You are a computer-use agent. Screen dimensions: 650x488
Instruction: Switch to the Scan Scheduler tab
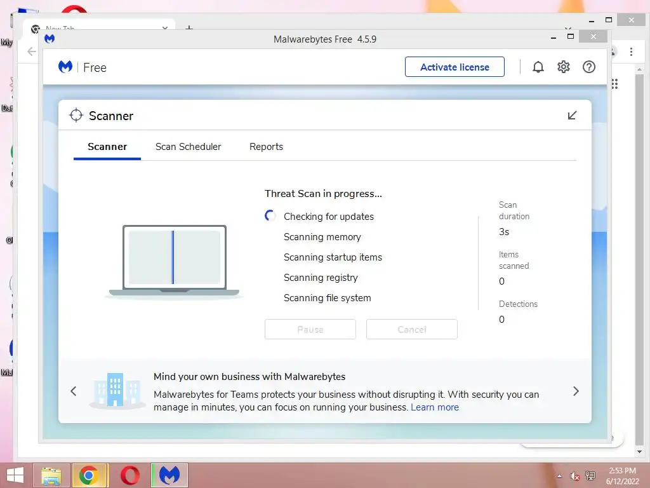[x=188, y=147]
